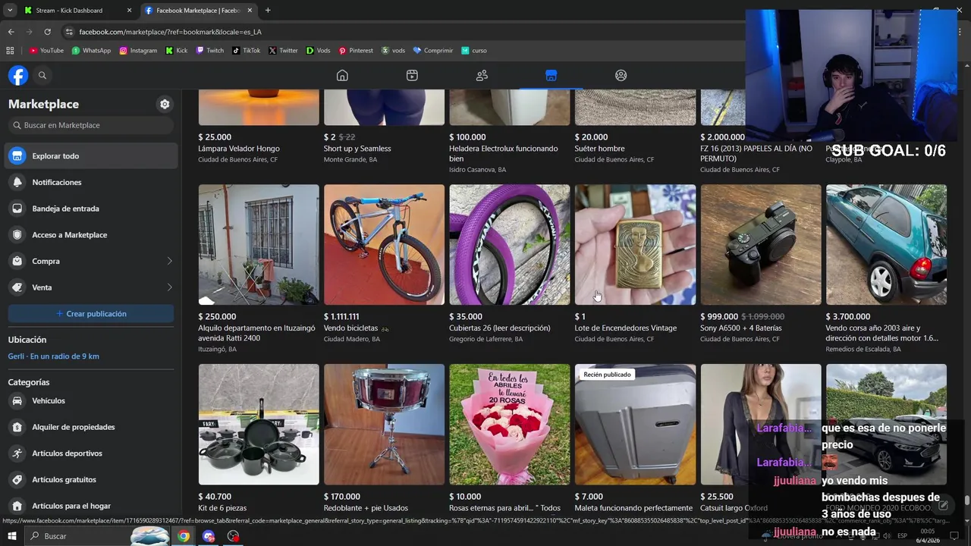This screenshot has width=971, height=546.
Task: Open the Vehículos category
Action: coord(91,400)
